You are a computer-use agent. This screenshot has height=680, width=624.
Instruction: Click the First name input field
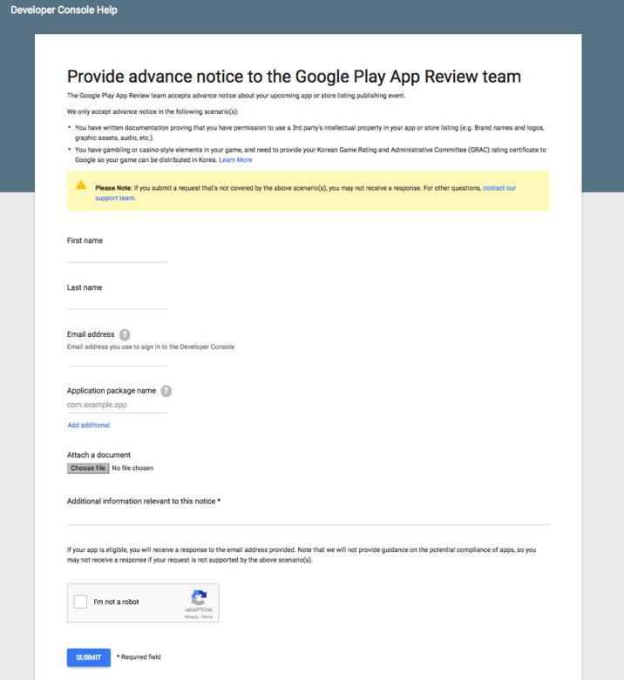pos(117,255)
